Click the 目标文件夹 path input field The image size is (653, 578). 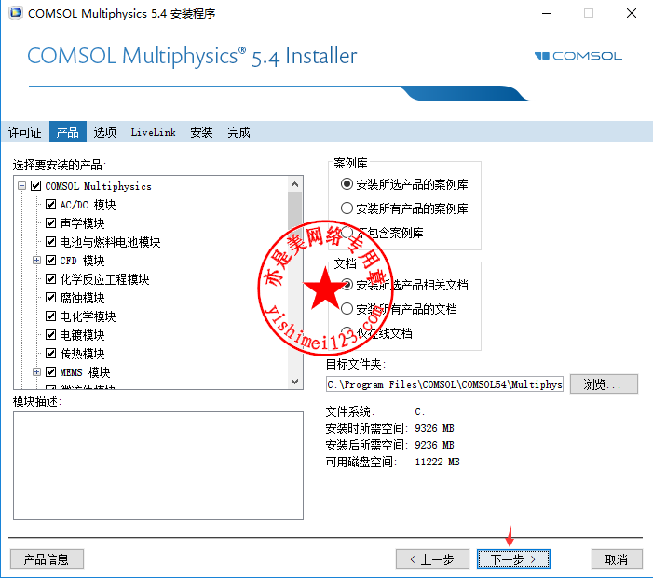click(x=444, y=384)
